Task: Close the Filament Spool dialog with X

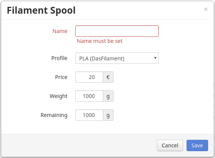Action: point(206,9)
